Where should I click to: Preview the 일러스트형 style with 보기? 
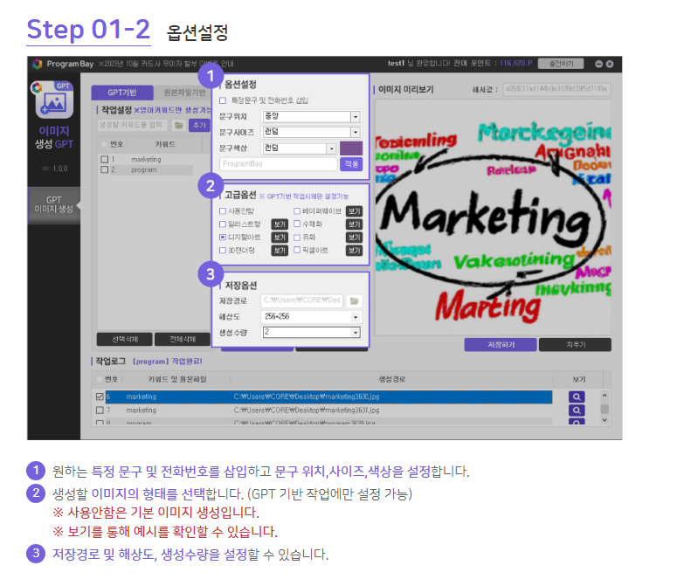(279, 224)
